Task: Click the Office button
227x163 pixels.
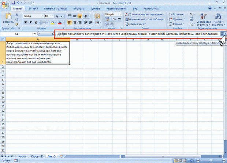Action: pyautogui.click(x=5, y=5)
